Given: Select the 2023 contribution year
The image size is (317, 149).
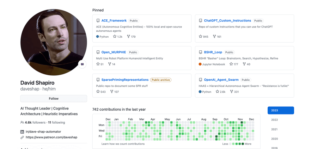Looking at the screenshot, I should tap(281, 111).
